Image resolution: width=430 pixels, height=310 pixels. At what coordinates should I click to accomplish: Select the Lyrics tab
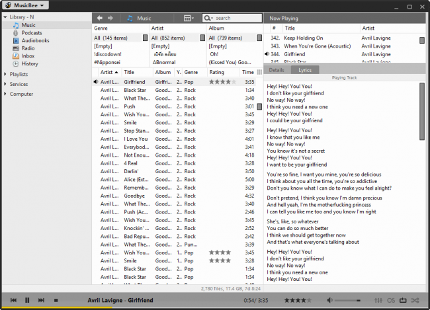pyautogui.click(x=304, y=69)
